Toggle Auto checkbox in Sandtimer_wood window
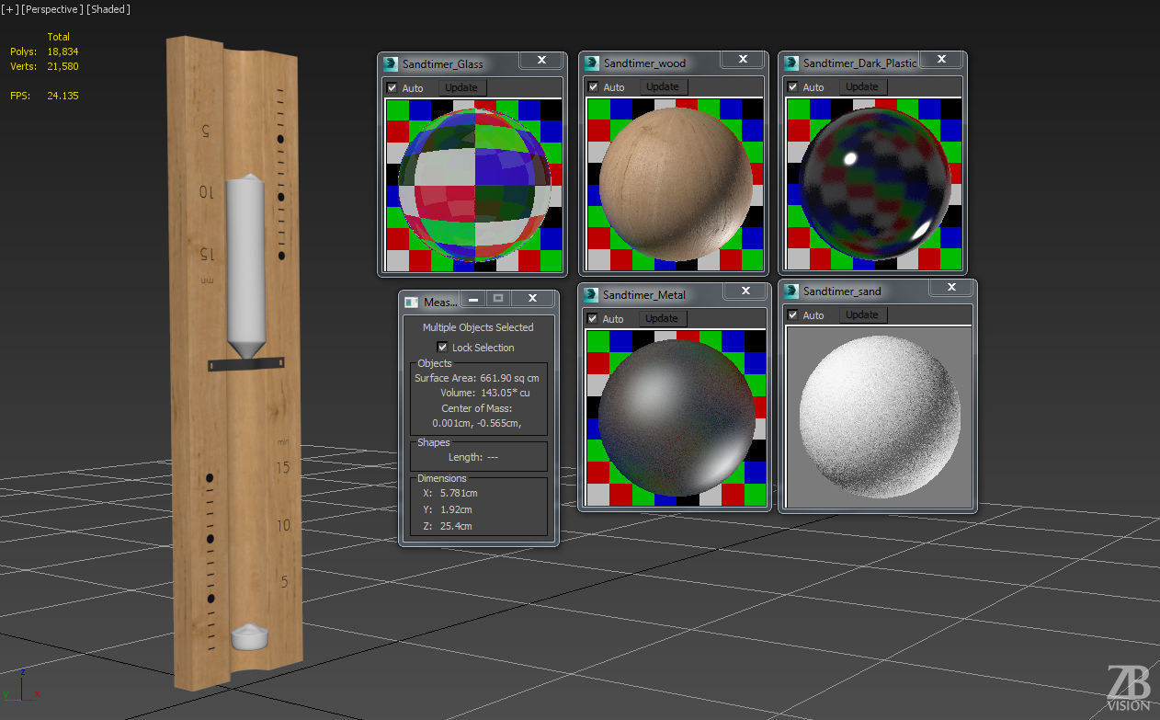The height and width of the screenshot is (720, 1160). tap(593, 86)
